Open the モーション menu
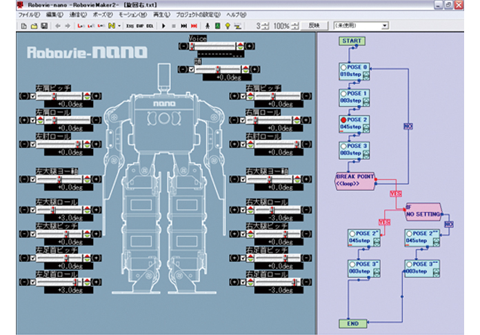 coord(133,14)
